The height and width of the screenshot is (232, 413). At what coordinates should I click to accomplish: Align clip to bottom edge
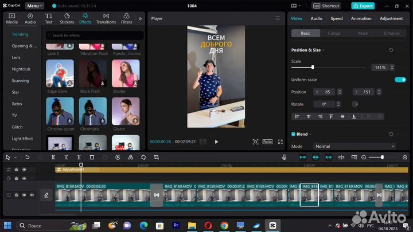click(354, 116)
